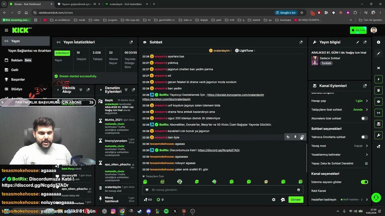This screenshot has width=385, height=216.
Task: Toggle Abonelere özel sohbet switch
Action: [364, 118]
